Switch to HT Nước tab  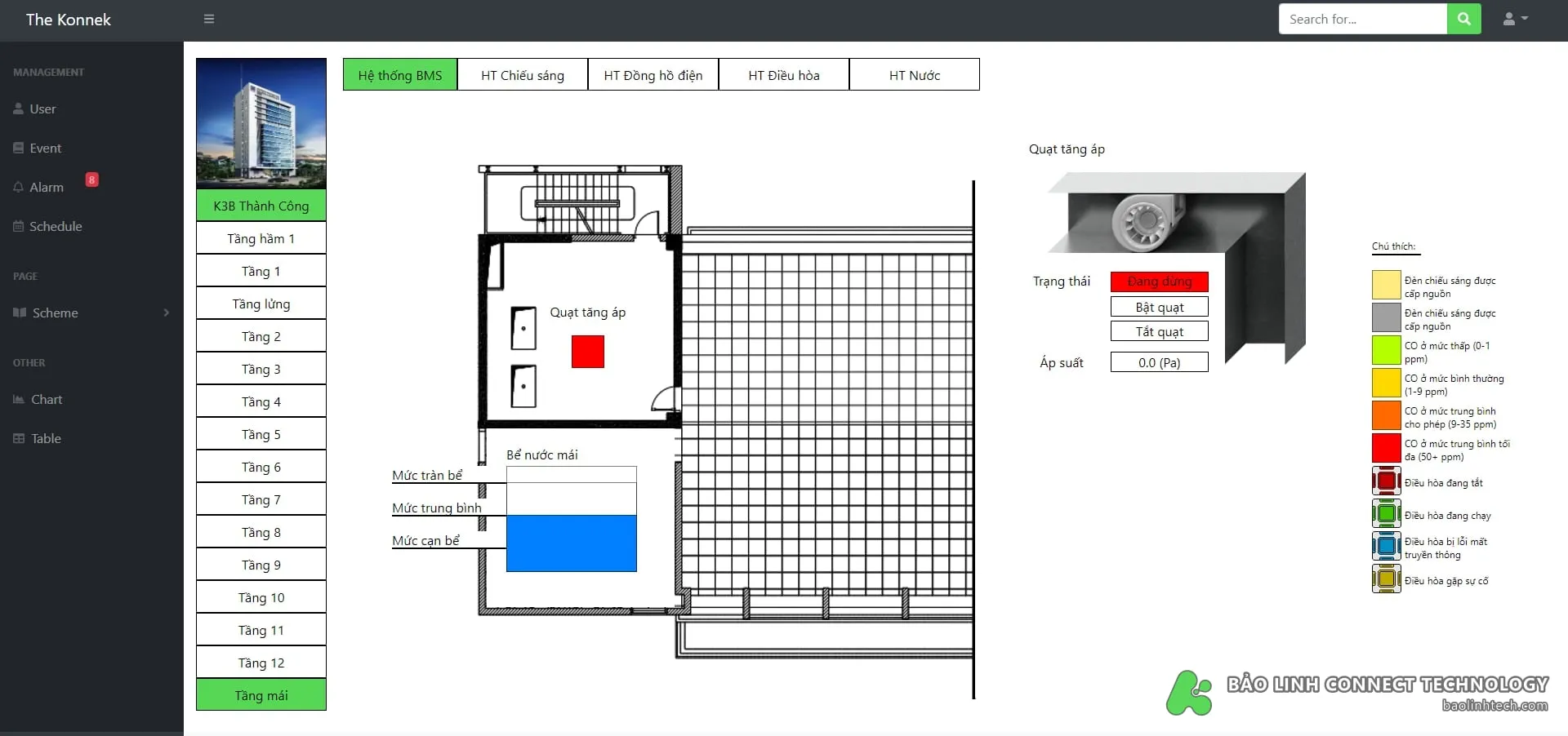(915, 74)
